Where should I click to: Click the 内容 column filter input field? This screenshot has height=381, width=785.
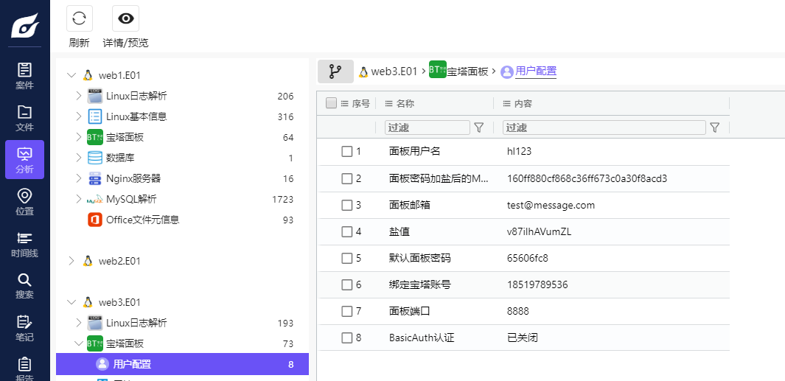coord(604,127)
